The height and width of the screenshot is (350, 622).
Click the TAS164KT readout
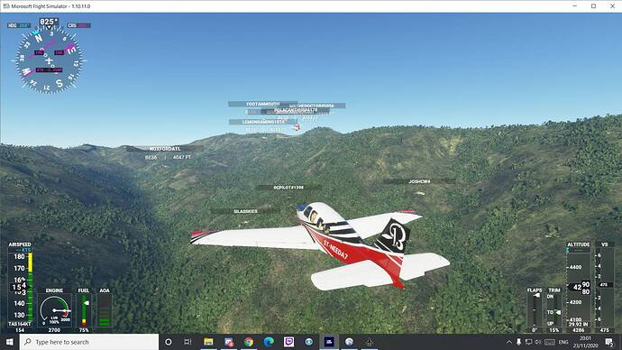[20, 324]
